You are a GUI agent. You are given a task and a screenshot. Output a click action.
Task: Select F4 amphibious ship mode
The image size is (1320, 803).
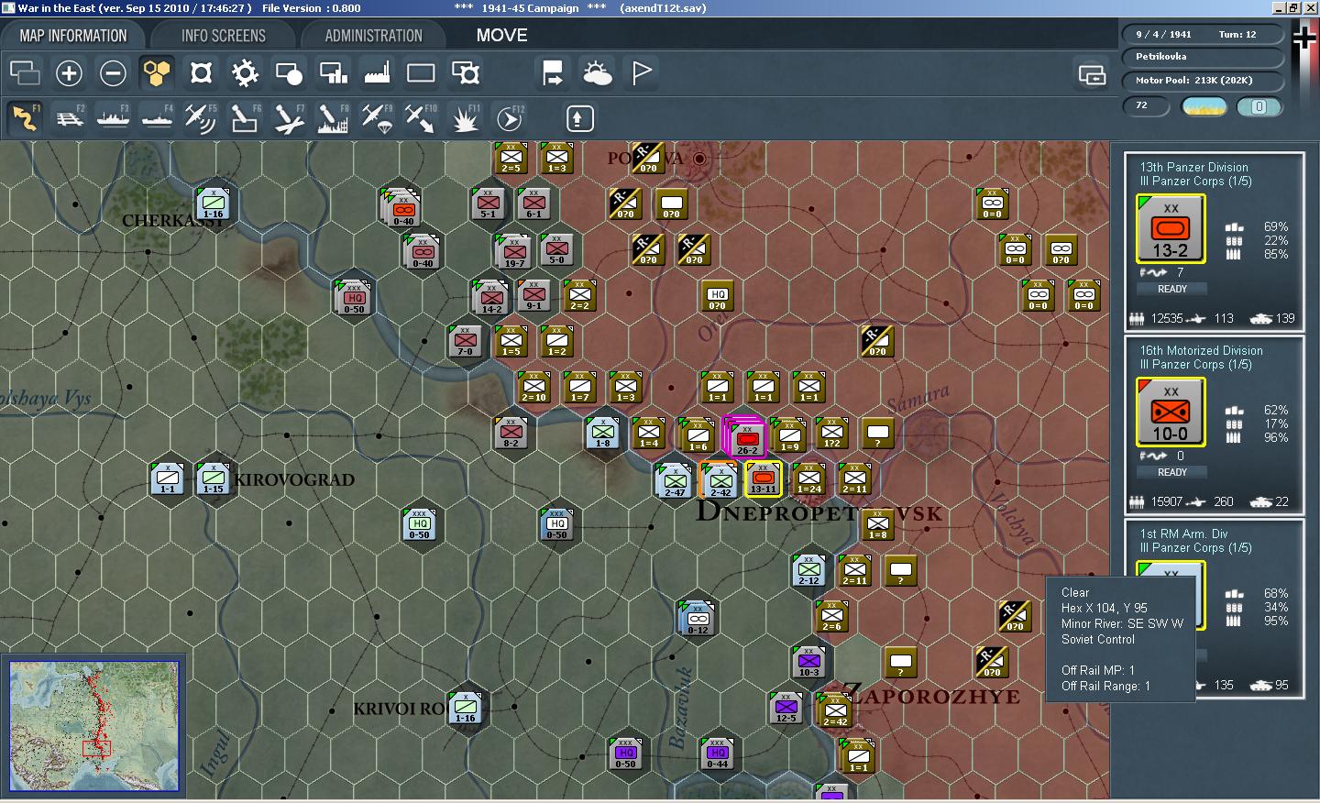pyautogui.click(x=157, y=118)
